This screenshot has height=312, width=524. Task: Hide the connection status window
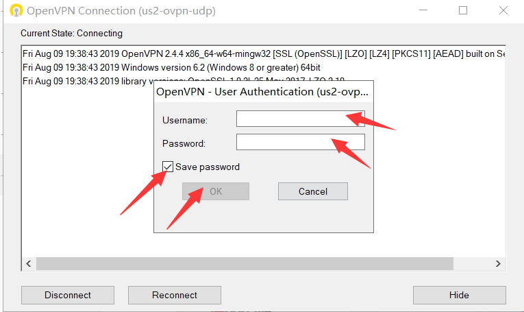[459, 295]
